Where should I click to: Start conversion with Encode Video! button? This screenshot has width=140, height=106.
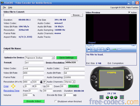coord(34,101)
